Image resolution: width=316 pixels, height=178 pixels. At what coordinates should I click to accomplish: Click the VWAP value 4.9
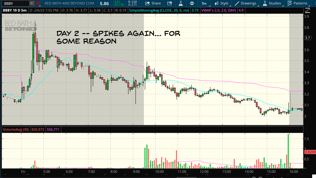[x=241, y=10]
